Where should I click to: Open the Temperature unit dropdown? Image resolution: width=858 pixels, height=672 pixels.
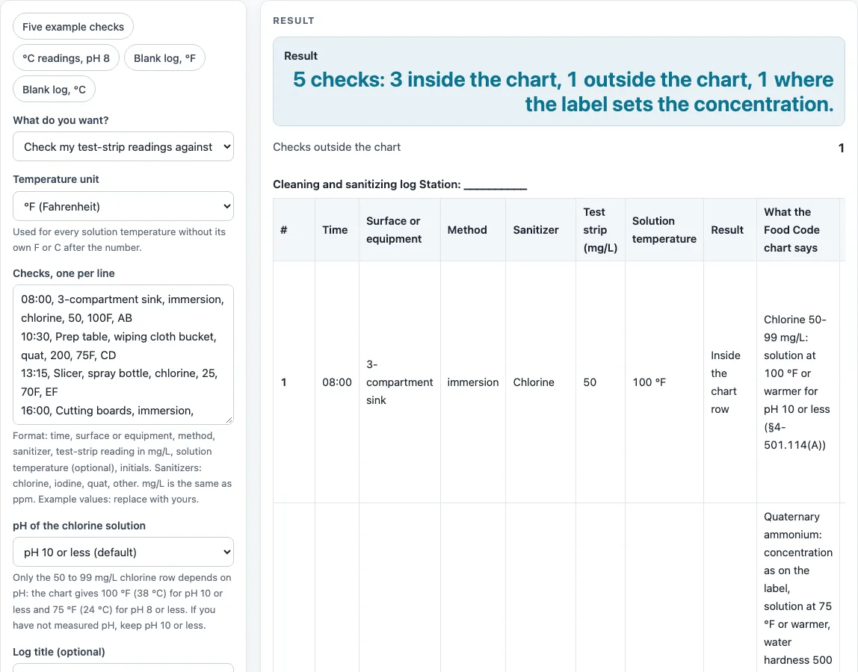pyautogui.click(x=123, y=206)
